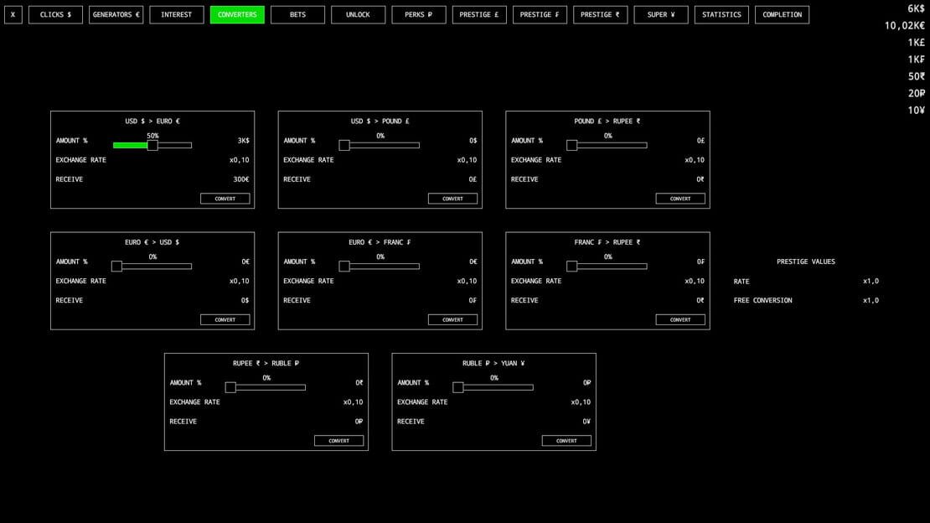This screenshot has height=523, width=930.
Task: Open the Unlock tab
Action: pyautogui.click(x=359, y=15)
